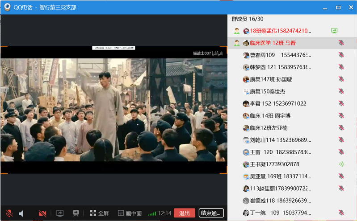Image resolution: width=357 pixels, height=221 pixels.
Task: Unmute your microphone in bottom toolbar
Action: [9, 213]
